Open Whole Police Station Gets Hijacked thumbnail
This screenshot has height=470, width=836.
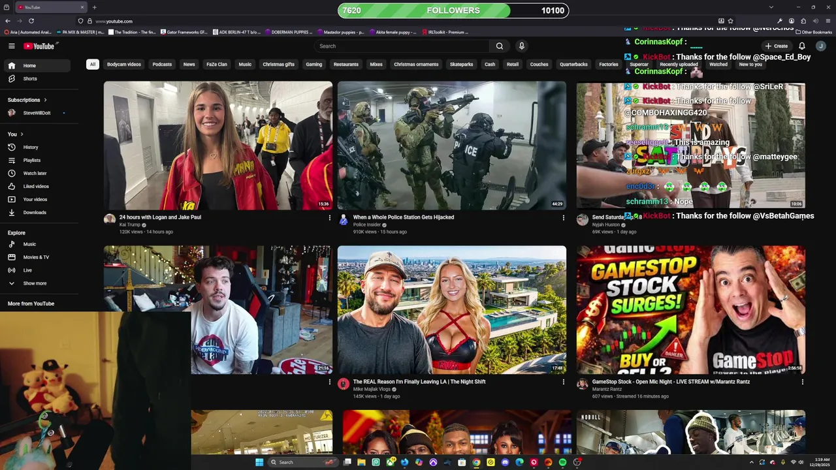click(452, 146)
